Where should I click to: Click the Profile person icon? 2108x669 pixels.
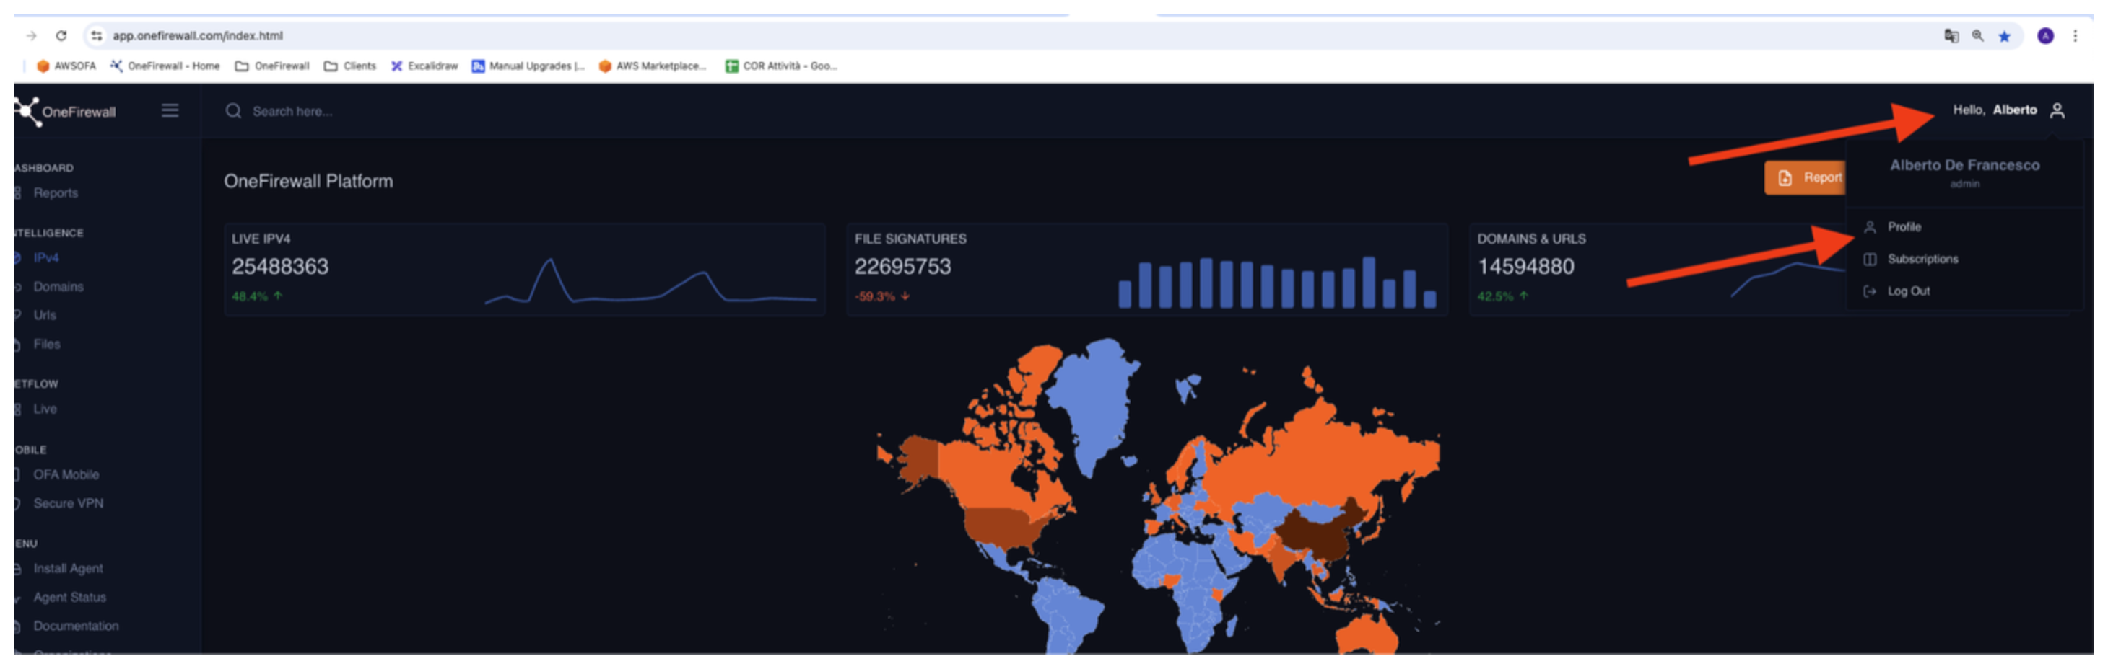(1870, 226)
